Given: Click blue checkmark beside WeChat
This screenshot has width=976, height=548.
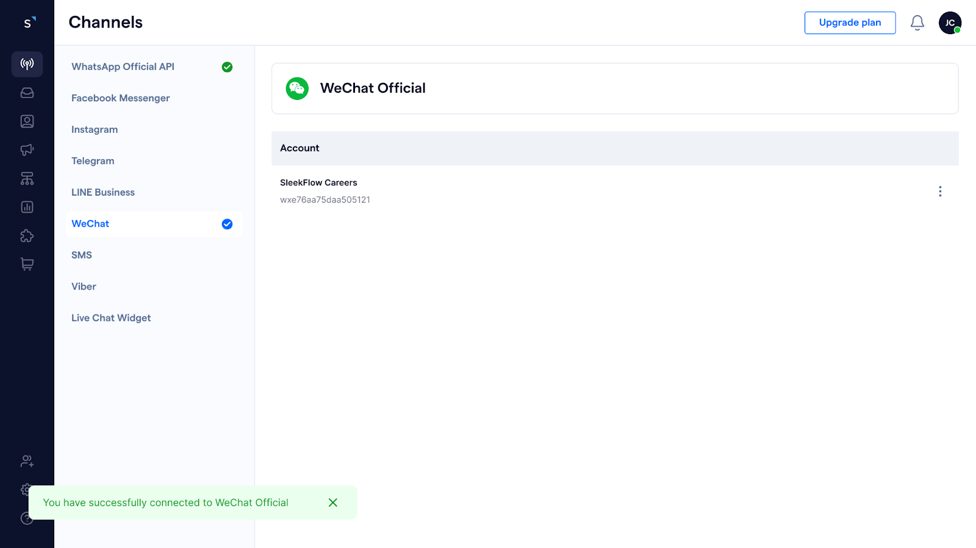Looking at the screenshot, I should [227, 224].
